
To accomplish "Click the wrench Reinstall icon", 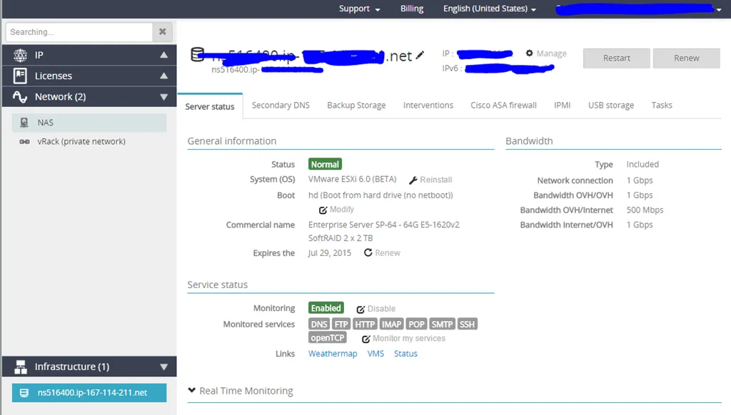I will coord(413,180).
